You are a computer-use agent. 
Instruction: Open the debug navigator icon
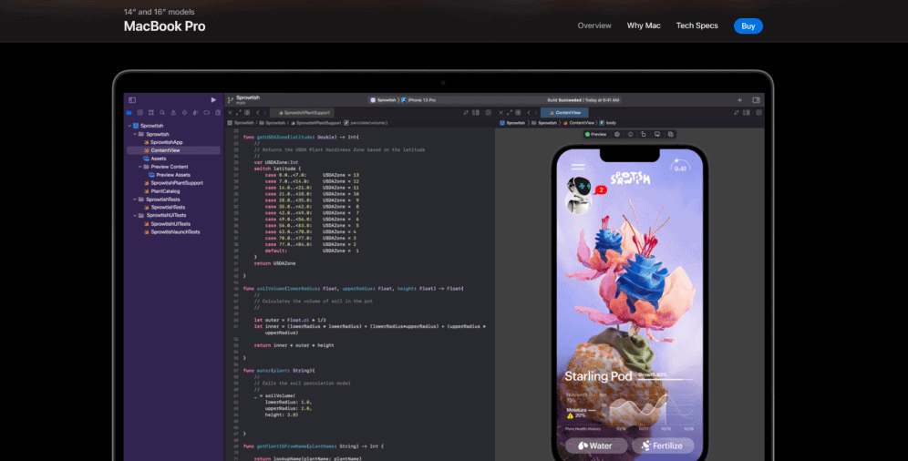tap(195, 113)
